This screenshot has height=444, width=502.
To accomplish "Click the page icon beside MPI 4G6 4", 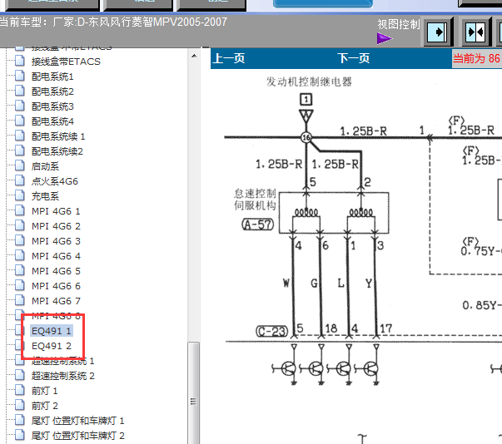I will tap(20, 256).
